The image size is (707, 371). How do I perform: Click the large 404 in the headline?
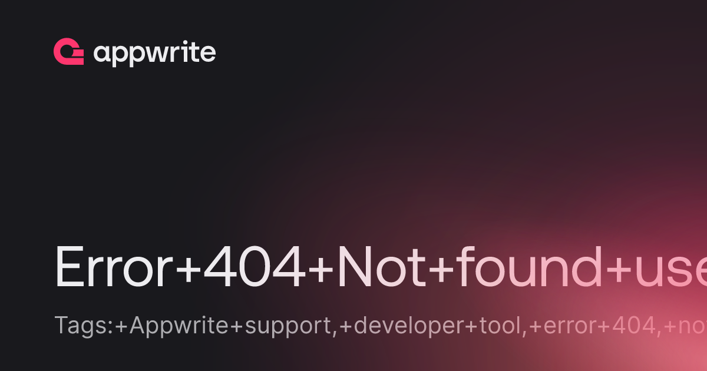tap(253, 267)
